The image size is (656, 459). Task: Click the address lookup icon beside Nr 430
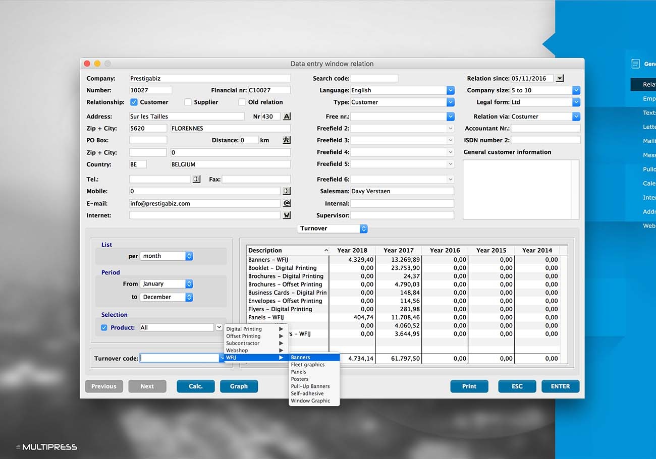click(x=287, y=117)
